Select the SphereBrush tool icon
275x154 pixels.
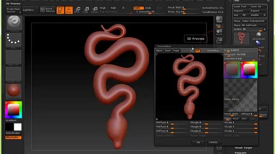[x=259, y=36]
